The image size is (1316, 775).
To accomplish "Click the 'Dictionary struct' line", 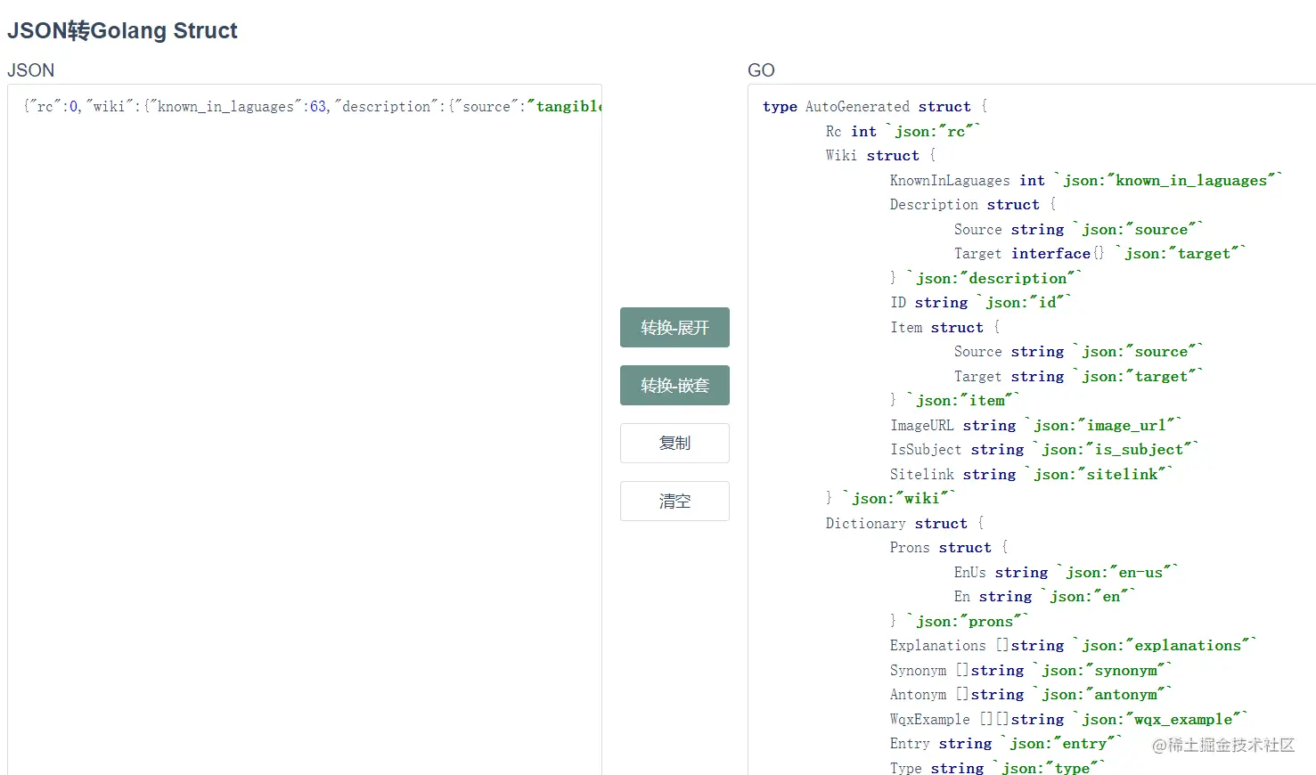I will tap(904, 523).
